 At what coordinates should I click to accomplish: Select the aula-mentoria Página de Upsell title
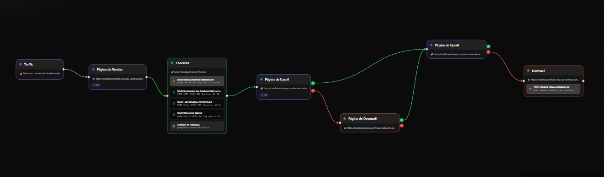447,45
